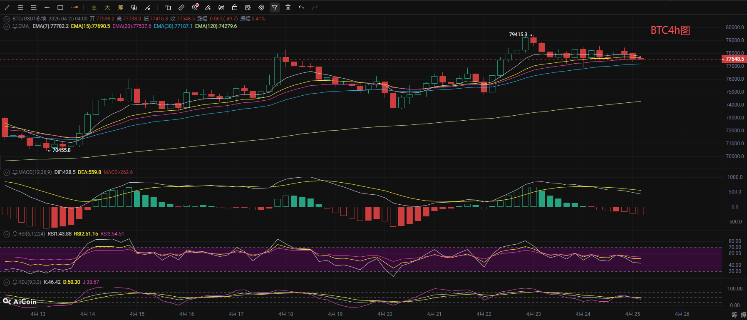The image size is (747, 320).
Task: Select the trend line drawing tool
Action: (7, 7)
